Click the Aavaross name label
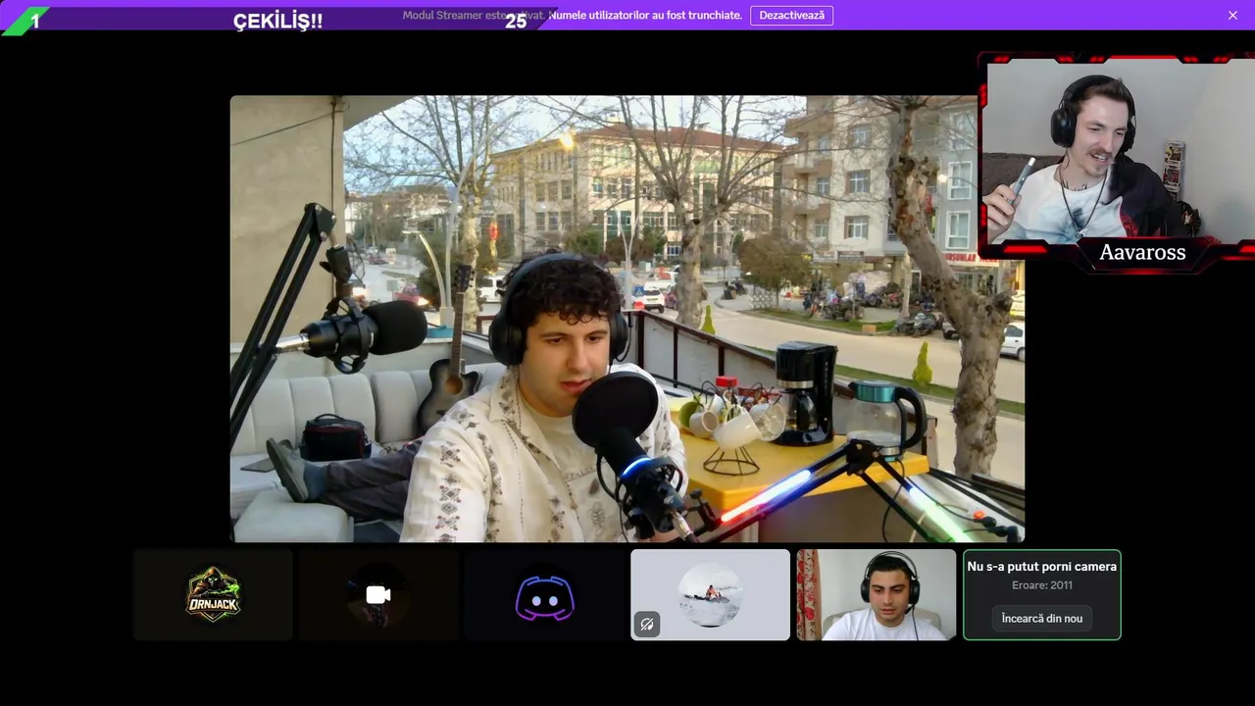 point(1142,253)
